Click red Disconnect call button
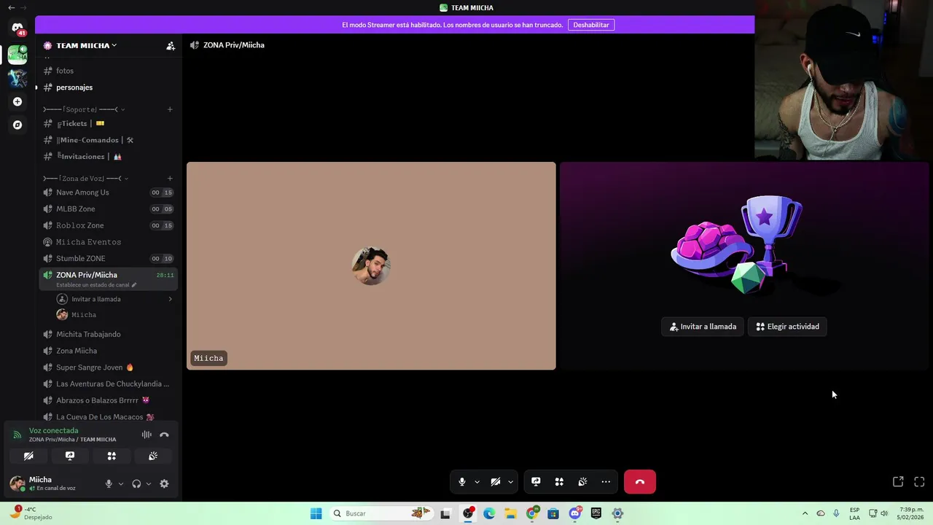 (640, 482)
